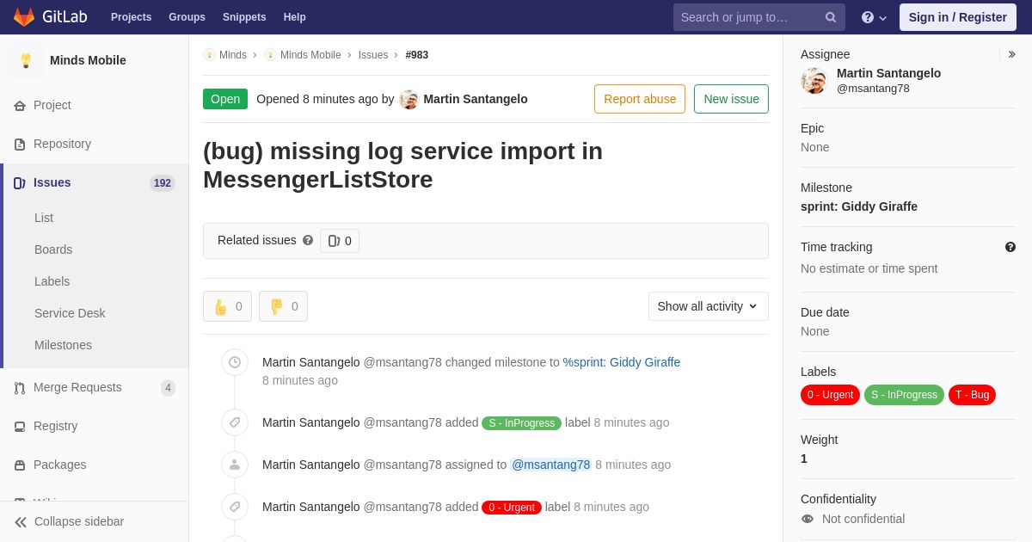Click the S - InProgress label in activity
1032x542 pixels.
[521, 423]
